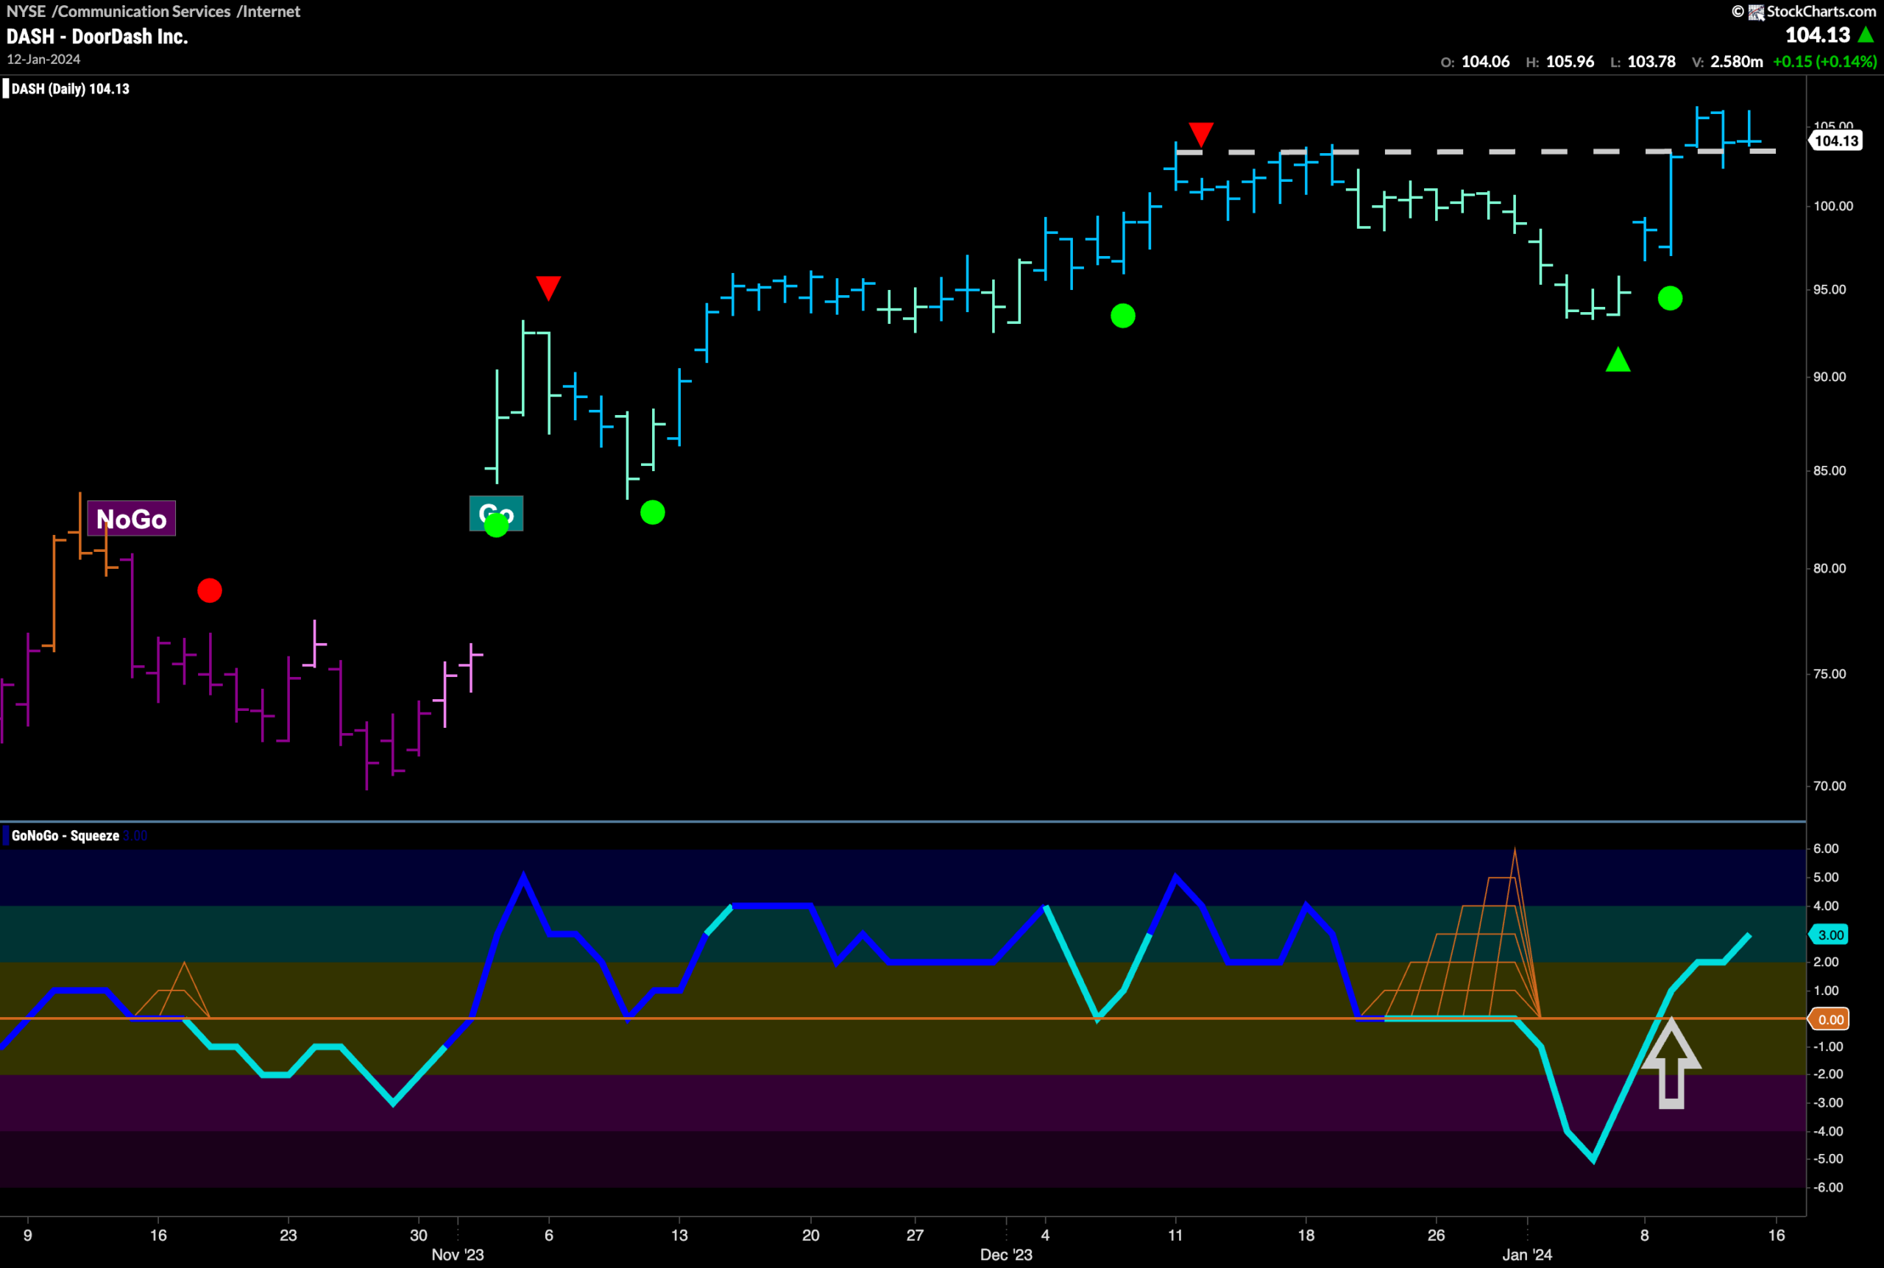
Task: Click the GoNoGo - Squeeze panel label
Action: [x=65, y=835]
